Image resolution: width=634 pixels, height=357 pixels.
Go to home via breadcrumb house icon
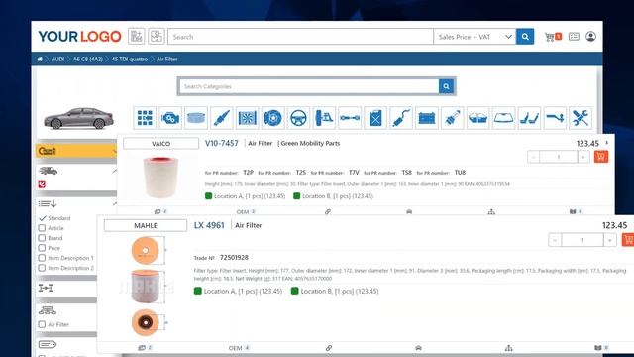40,59
